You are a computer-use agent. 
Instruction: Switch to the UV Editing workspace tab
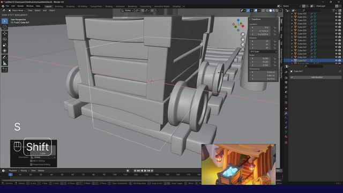tap(82, 6)
